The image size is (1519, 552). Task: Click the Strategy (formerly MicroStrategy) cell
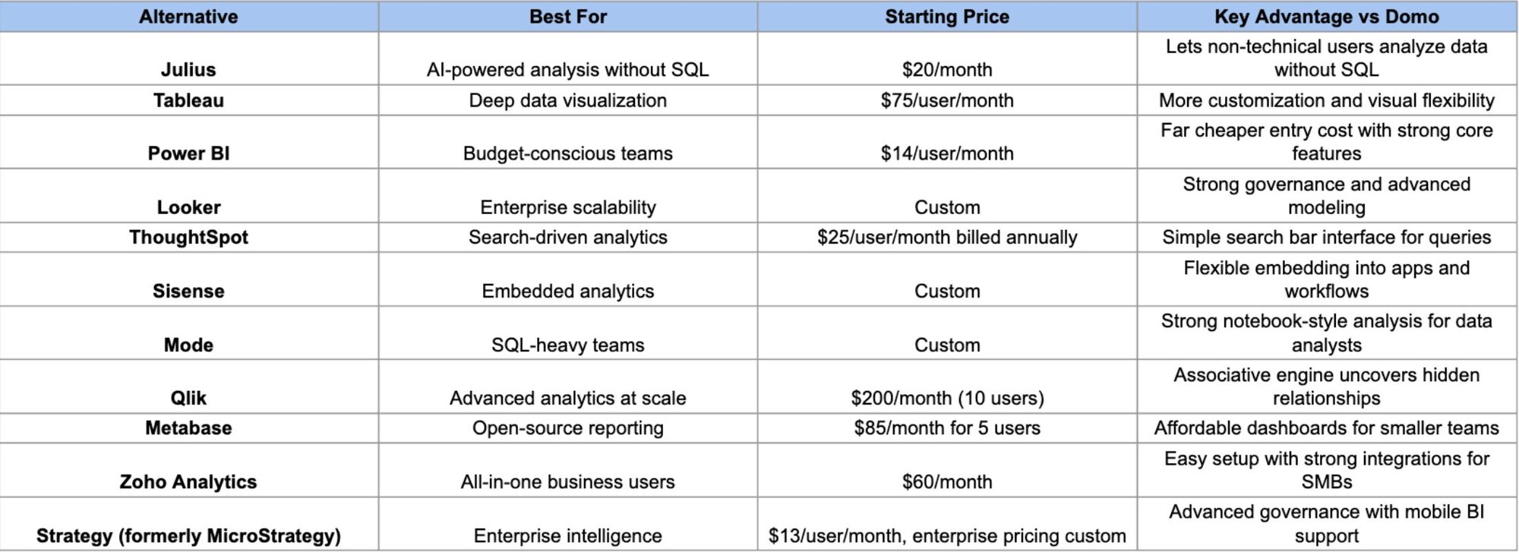pos(188,524)
